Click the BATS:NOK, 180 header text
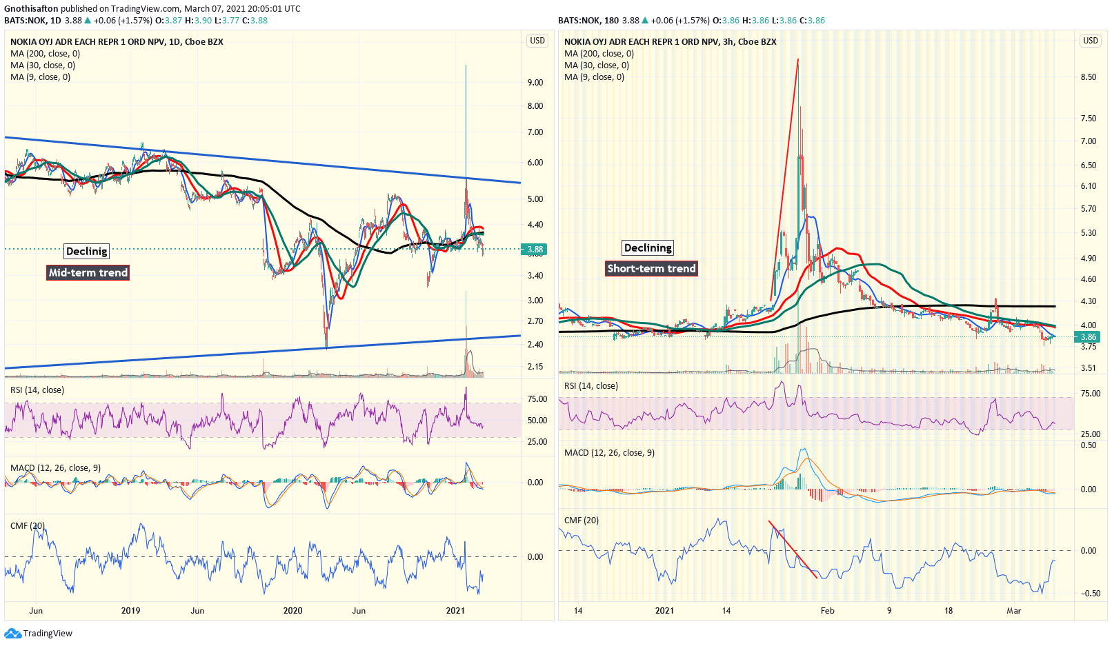The image size is (1112, 646). pos(588,21)
